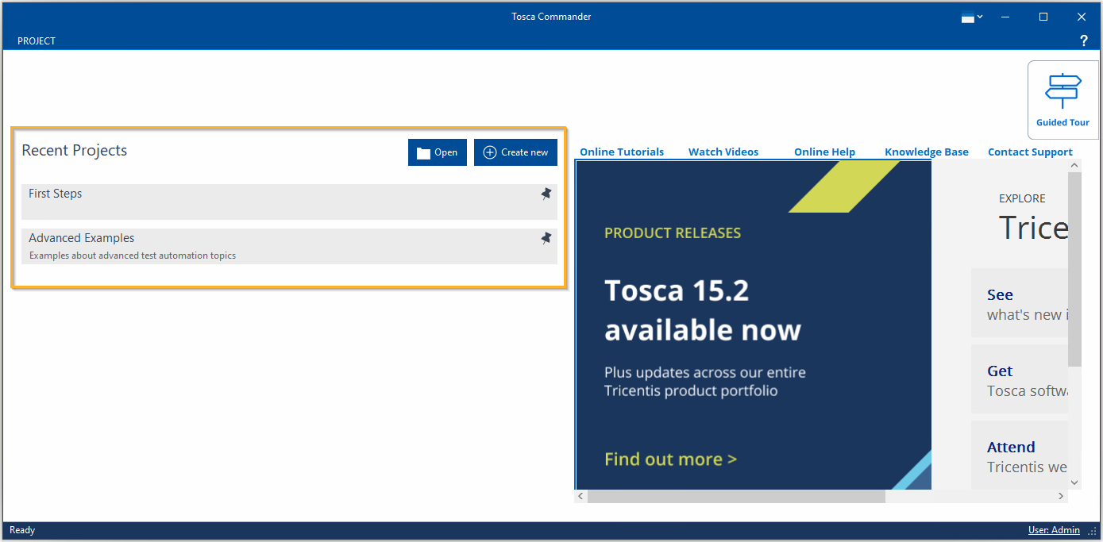Open the Online Help link

pos(824,152)
